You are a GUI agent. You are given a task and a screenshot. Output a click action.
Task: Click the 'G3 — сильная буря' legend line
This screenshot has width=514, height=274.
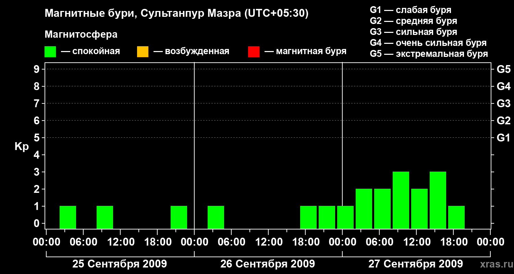point(414,32)
